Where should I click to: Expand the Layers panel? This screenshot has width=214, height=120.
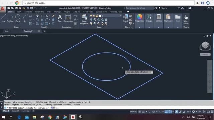pos(101,27)
